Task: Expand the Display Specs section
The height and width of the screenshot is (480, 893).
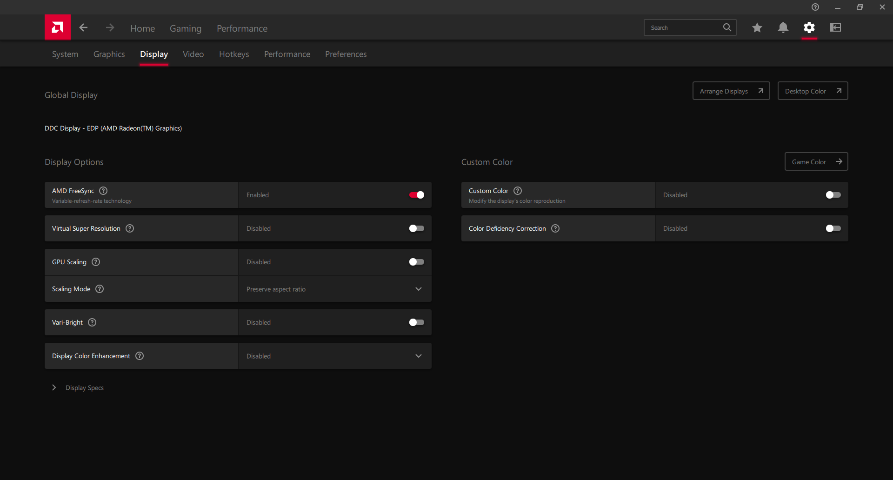Action: pyautogui.click(x=54, y=387)
